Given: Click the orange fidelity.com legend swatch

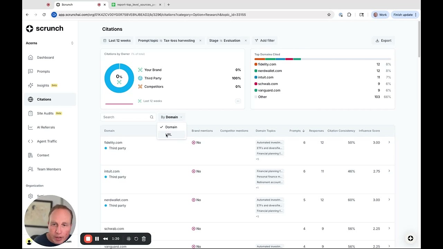Looking at the screenshot, I should [x=256, y=64].
